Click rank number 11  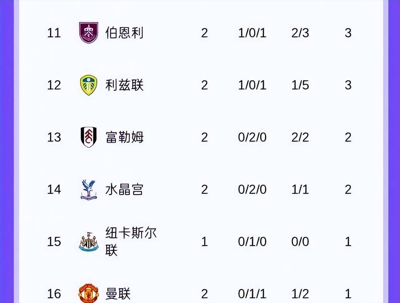coord(54,33)
